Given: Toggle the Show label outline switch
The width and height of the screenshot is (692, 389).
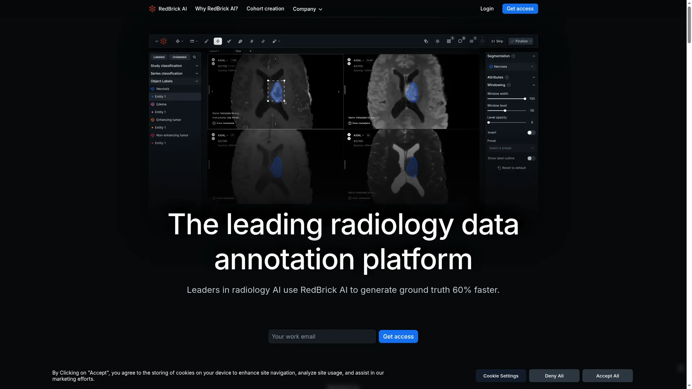Looking at the screenshot, I should point(531,158).
